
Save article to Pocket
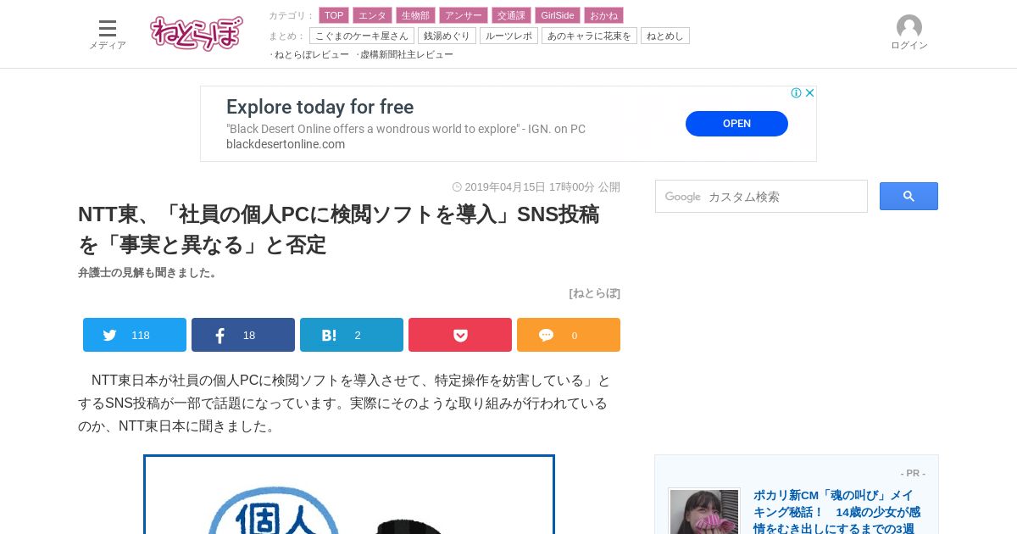tap(460, 335)
